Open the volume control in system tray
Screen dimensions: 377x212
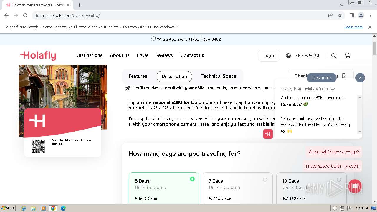point(335,208)
